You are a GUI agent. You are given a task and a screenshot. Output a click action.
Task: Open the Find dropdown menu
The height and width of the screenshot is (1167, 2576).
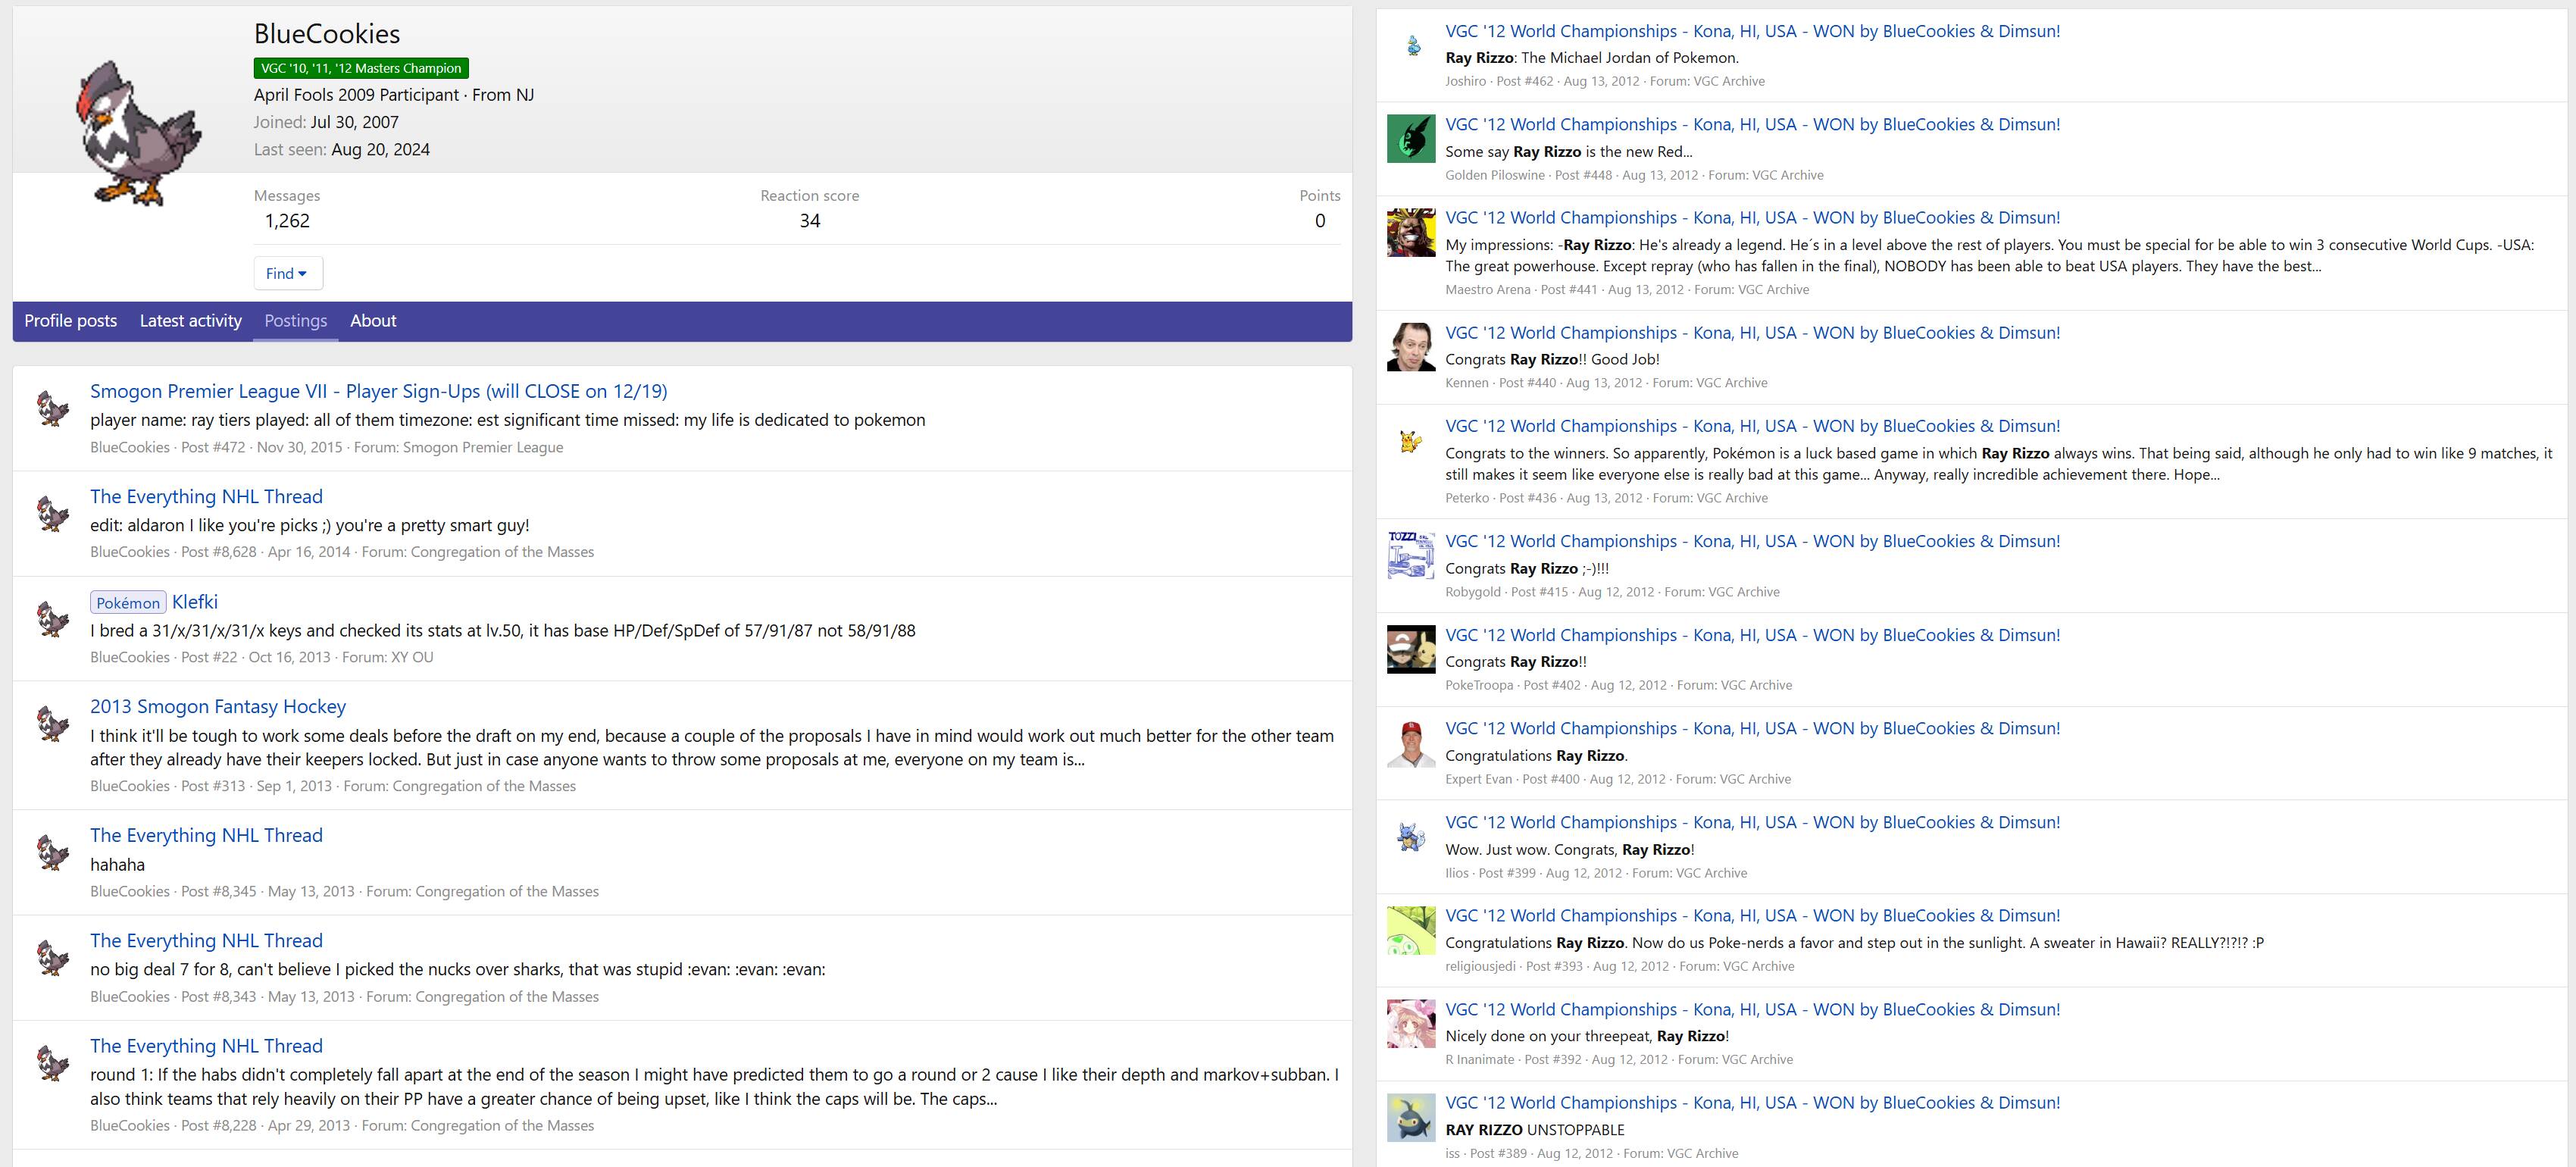pyautogui.click(x=287, y=273)
